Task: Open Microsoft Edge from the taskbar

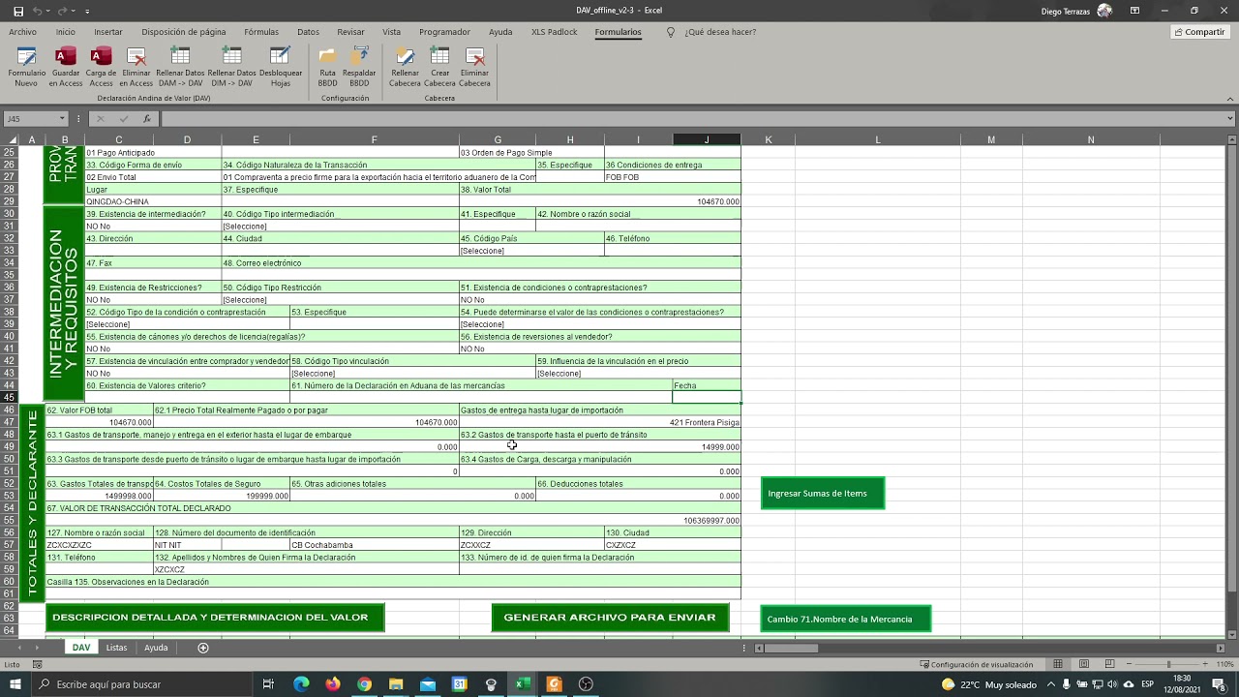Action: point(301,684)
